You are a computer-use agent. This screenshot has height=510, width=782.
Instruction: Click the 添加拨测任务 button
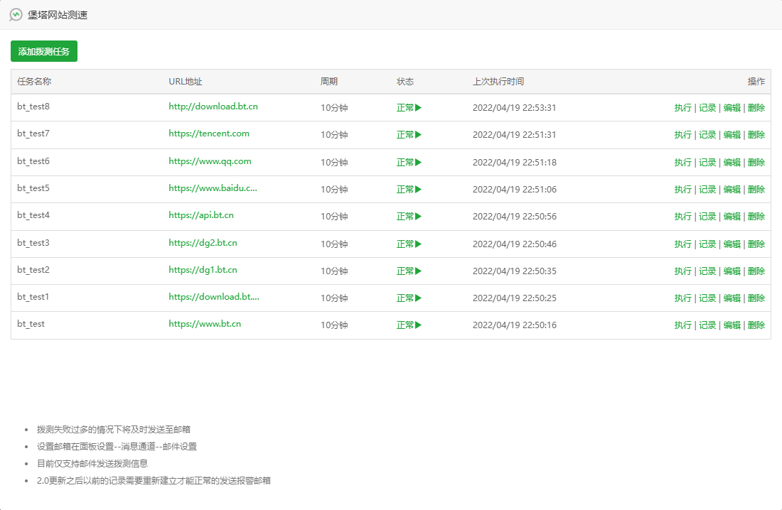coord(44,52)
